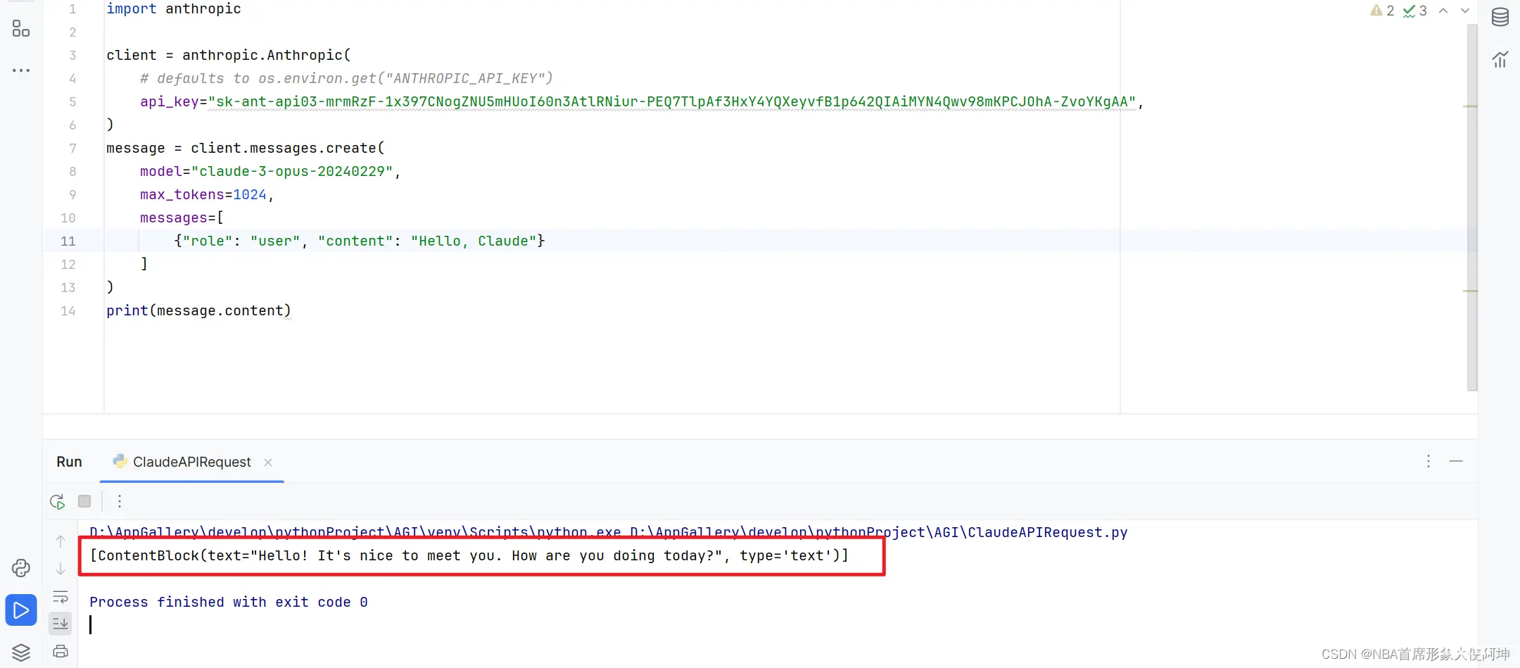Click 'client.messages.create(' on line 7

click(288, 149)
